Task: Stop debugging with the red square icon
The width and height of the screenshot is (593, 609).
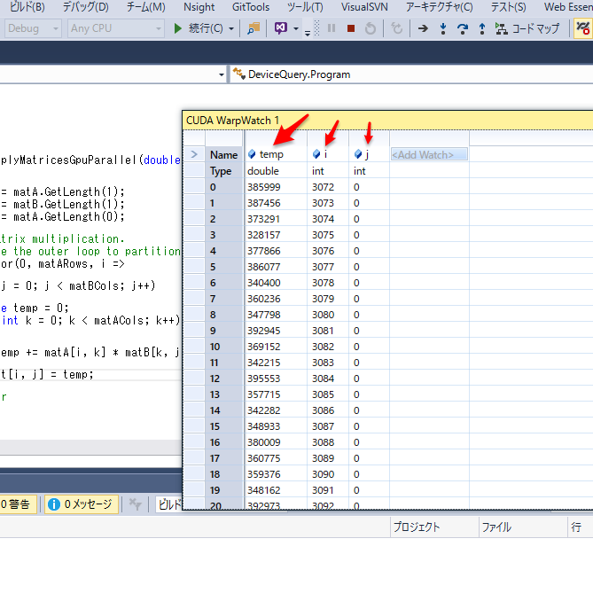Action: (x=351, y=28)
